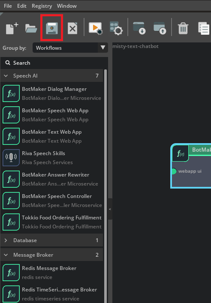This screenshot has height=303, width=211.
Task: Collapse the Message Broker group
Action: click(6, 255)
